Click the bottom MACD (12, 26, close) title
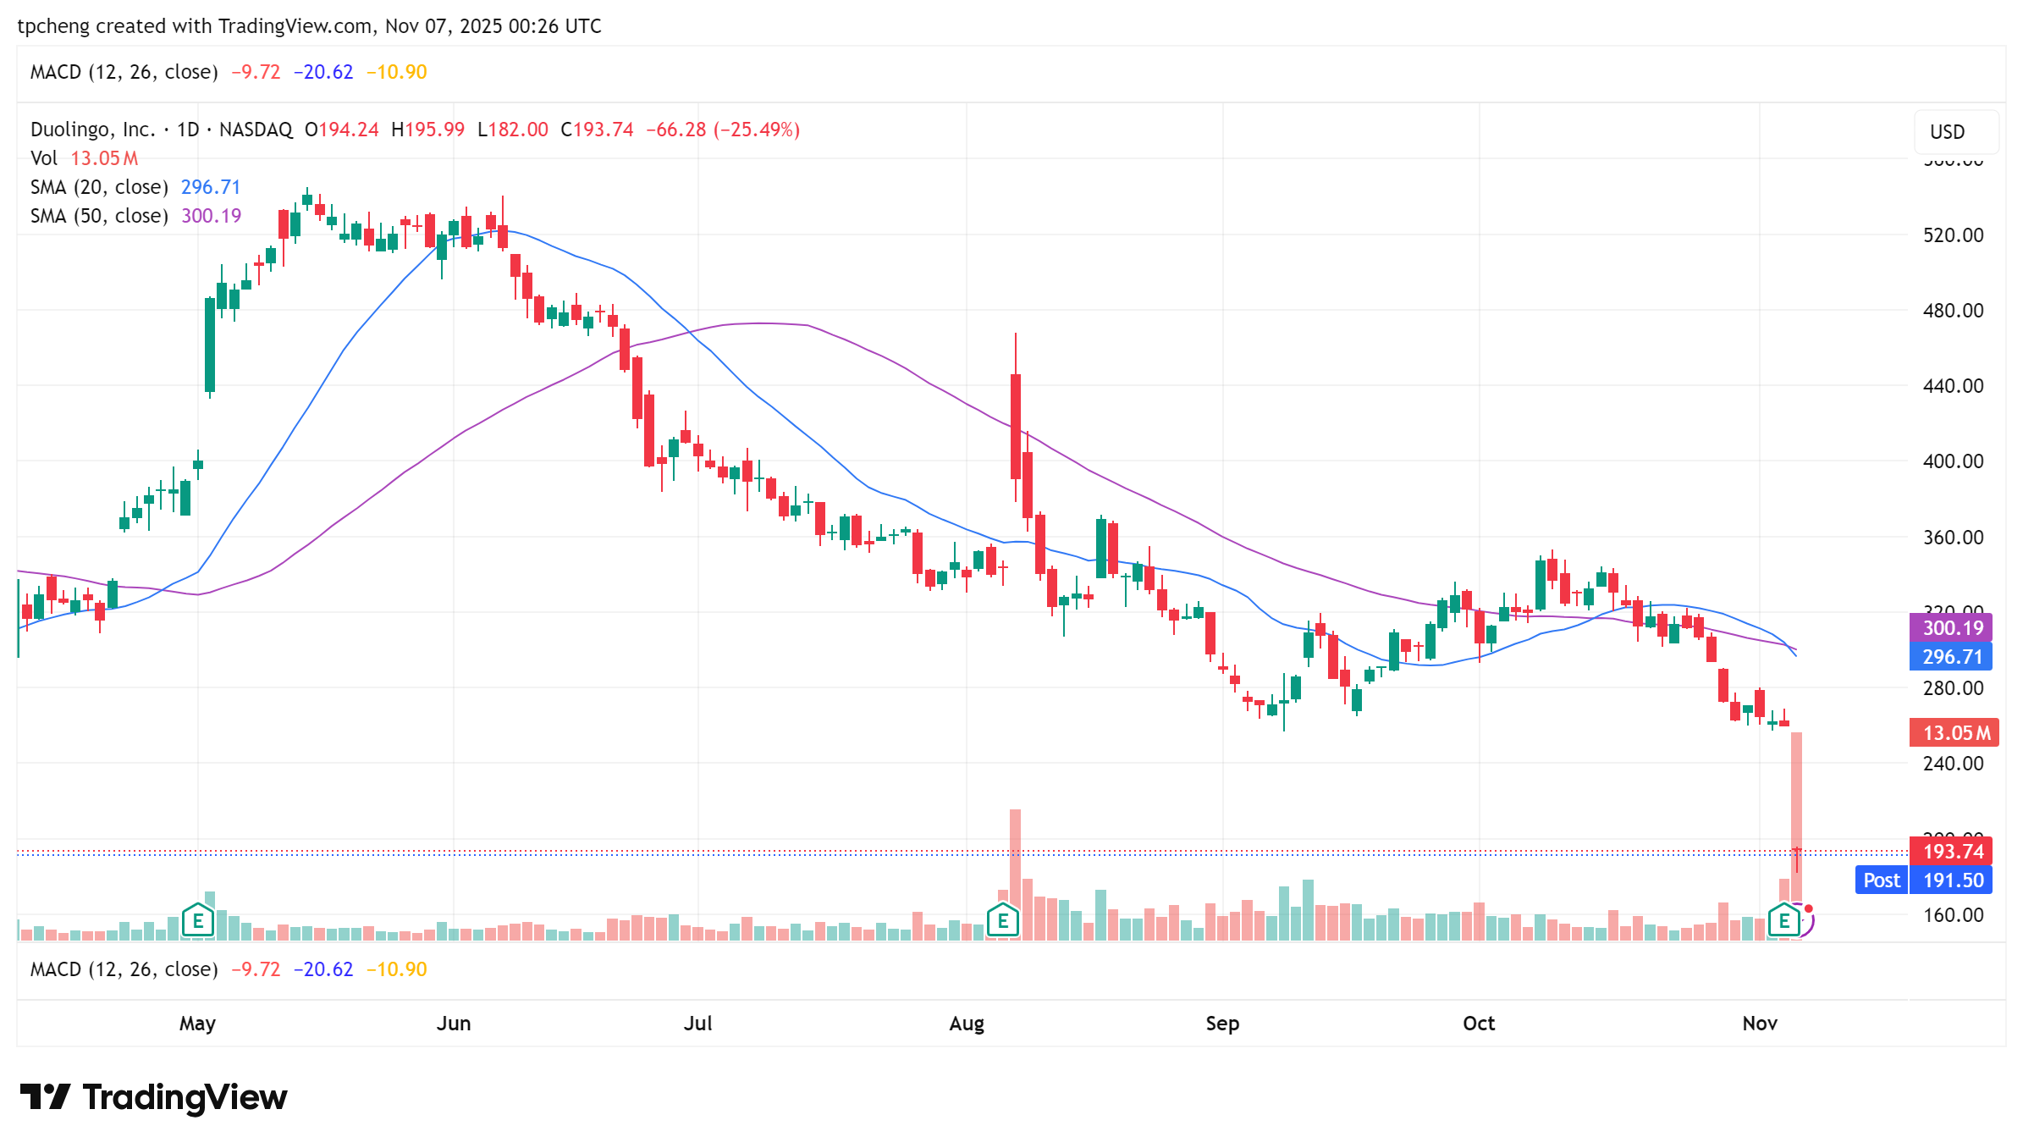2023x1148 pixels. (x=124, y=969)
